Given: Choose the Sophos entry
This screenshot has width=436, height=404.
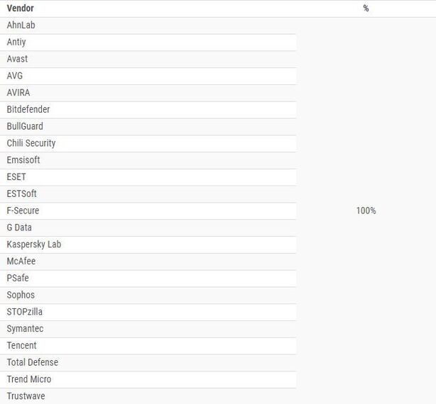Looking at the screenshot, I should [21, 295].
